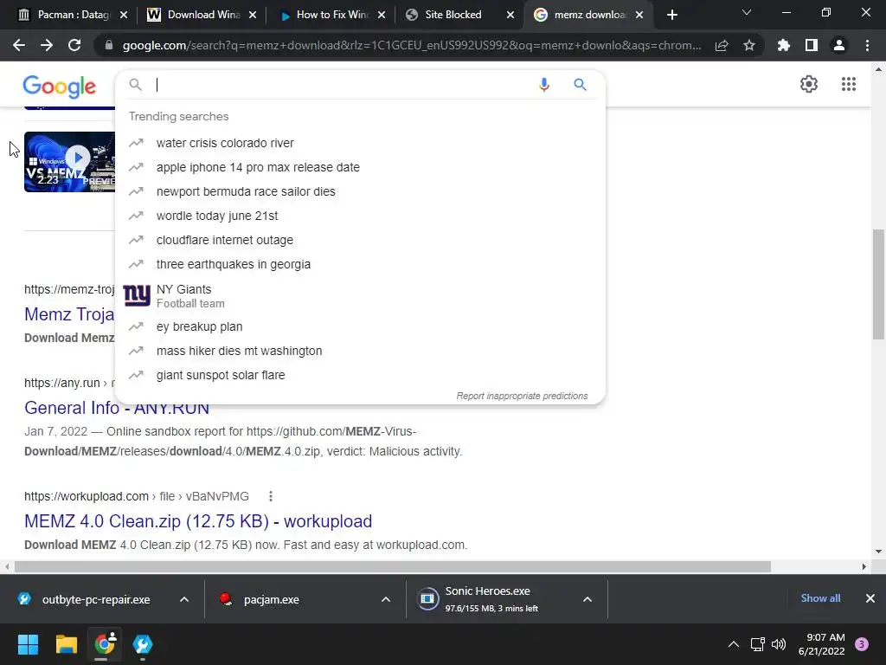This screenshot has width=886, height=665.
Task: Open Google quick settings gear
Action: point(809,84)
